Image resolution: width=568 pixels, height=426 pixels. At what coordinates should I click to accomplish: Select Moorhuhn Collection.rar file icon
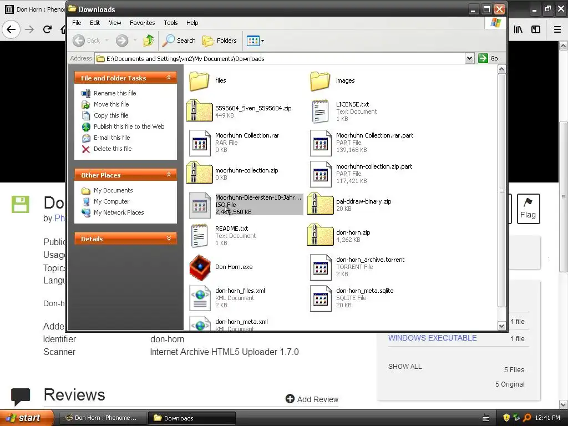(200, 143)
